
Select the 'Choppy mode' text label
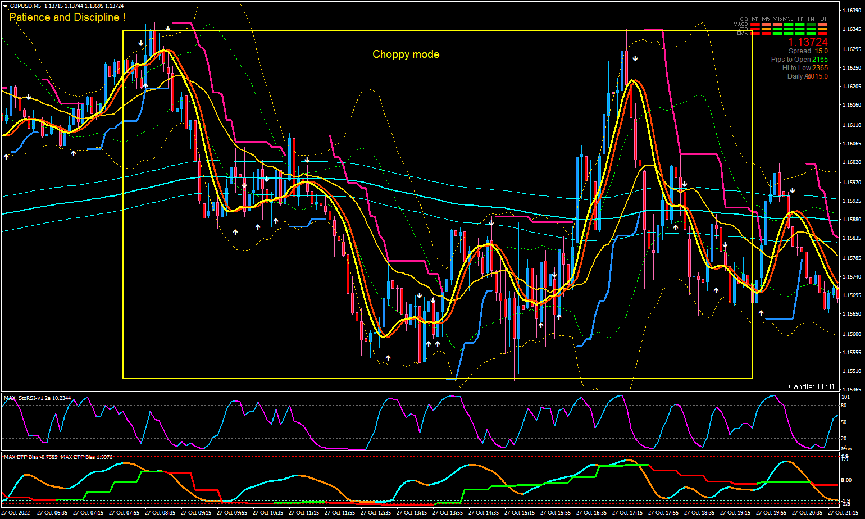point(406,54)
